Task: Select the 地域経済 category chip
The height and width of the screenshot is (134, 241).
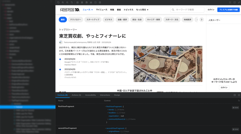Action: [x=187, y=20]
